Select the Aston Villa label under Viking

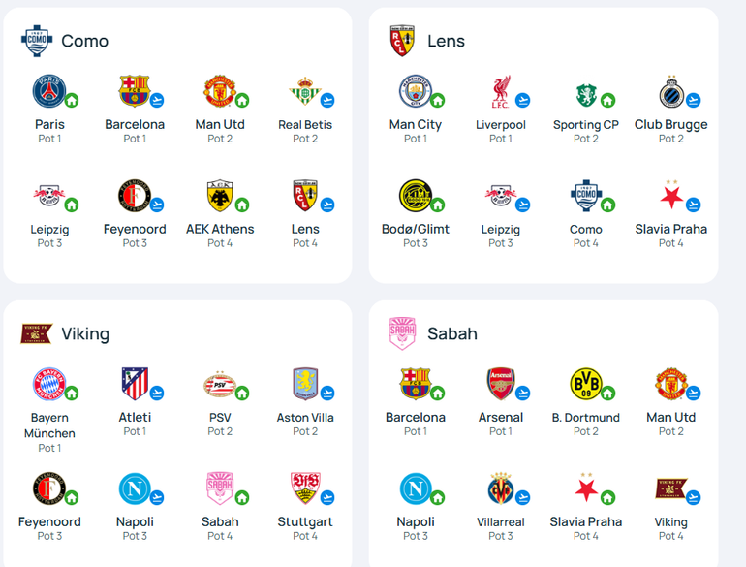305,418
